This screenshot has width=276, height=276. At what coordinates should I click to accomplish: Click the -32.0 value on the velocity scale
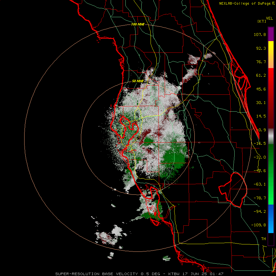[x=260, y=157]
